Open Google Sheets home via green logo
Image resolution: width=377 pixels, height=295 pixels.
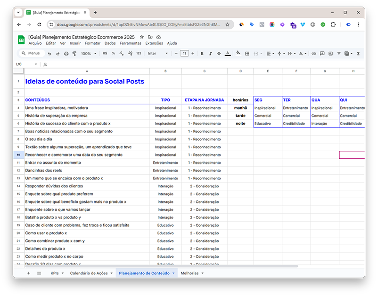[21, 40]
